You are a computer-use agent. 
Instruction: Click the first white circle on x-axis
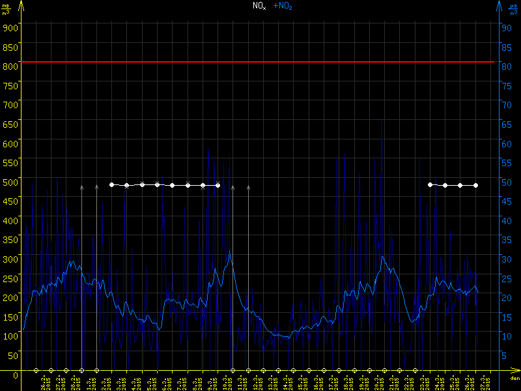point(36,371)
